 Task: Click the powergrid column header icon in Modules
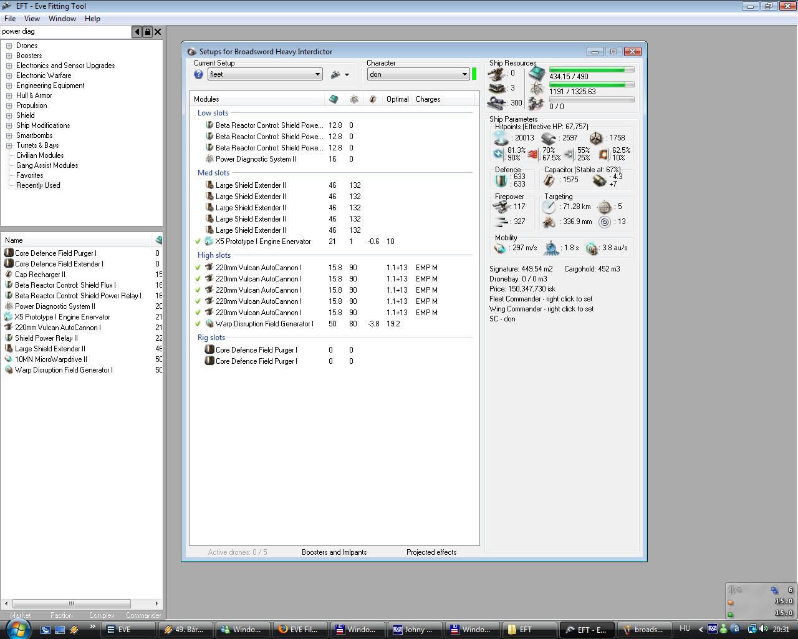point(354,99)
